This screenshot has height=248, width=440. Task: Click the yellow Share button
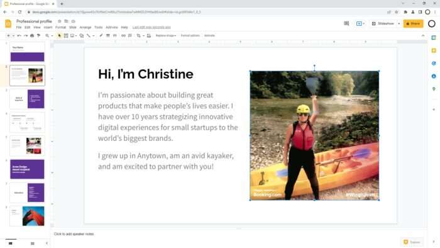pos(413,23)
